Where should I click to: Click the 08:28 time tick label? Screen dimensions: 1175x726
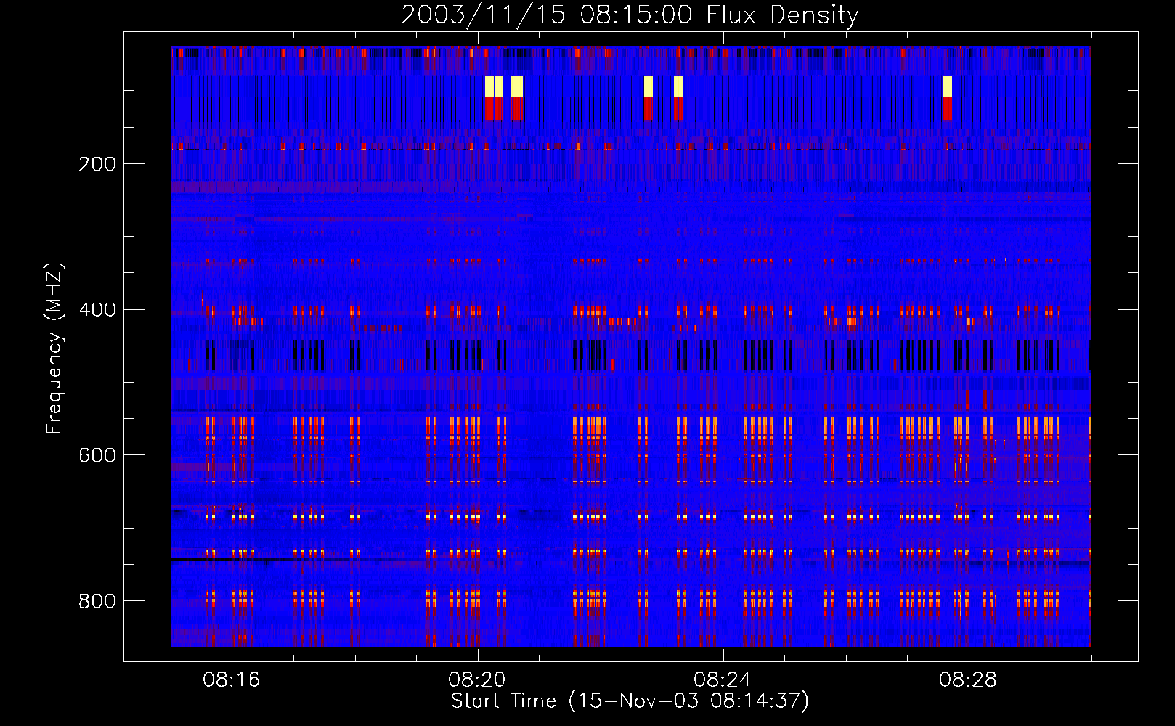tap(968, 680)
